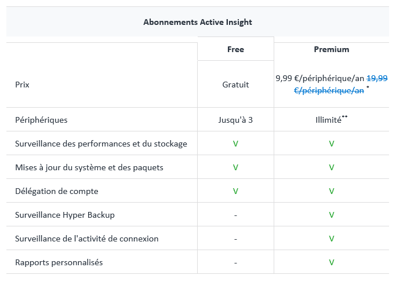
Task: Select Premium checkmark in Mises à jour row
Action: point(332,167)
